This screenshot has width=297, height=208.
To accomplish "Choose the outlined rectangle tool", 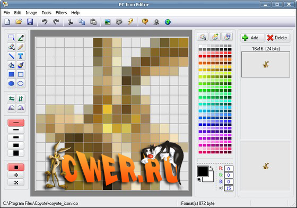I will point(21,74).
